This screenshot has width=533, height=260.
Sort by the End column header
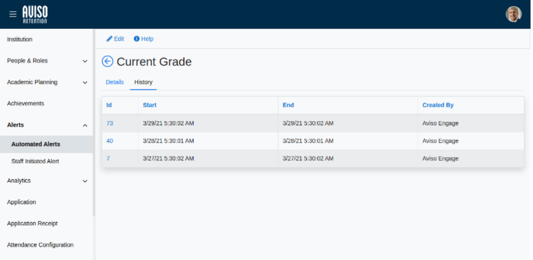[289, 105]
